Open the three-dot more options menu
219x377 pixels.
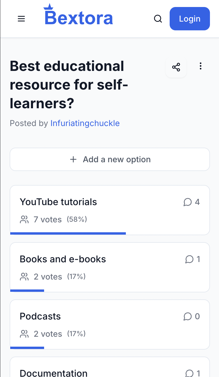[200, 66]
